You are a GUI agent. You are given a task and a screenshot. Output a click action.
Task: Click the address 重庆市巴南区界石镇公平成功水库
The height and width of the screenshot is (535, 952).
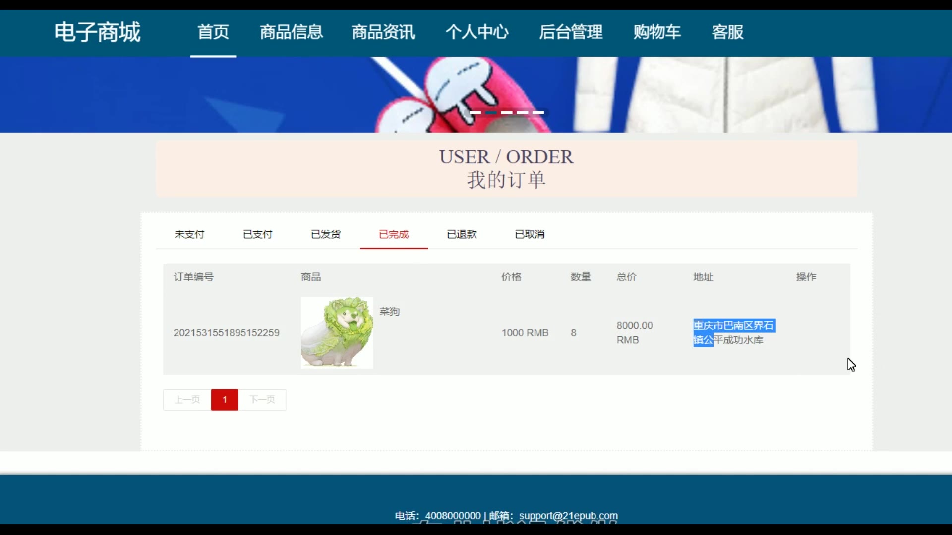[734, 333]
